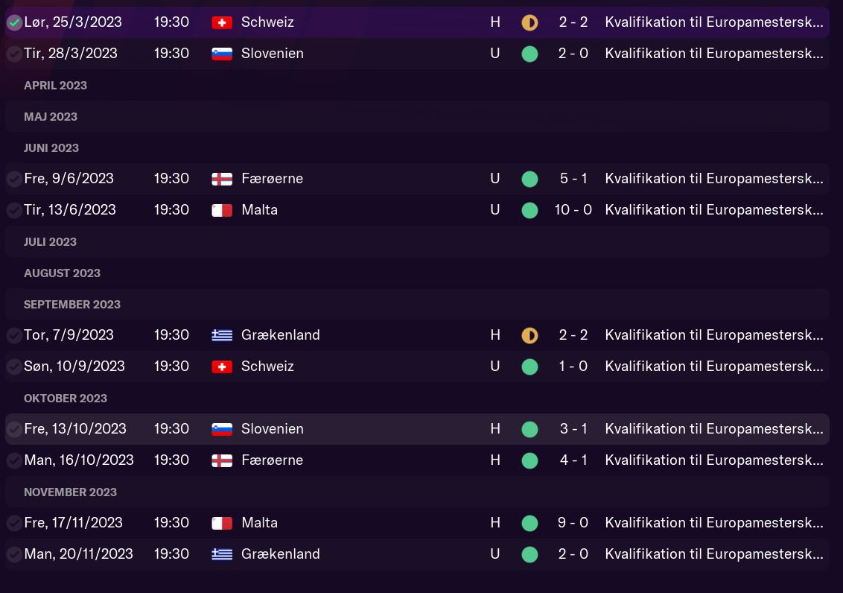This screenshot has height=593, width=843.
Task: Collapse the JUNI 2023 month section
Action: click(x=51, y=148)
